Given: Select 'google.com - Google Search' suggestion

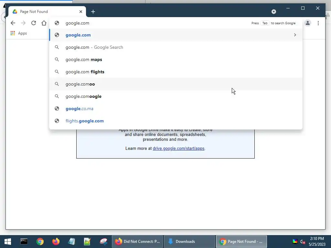Looking at the screenshot, I should (176, 47).
